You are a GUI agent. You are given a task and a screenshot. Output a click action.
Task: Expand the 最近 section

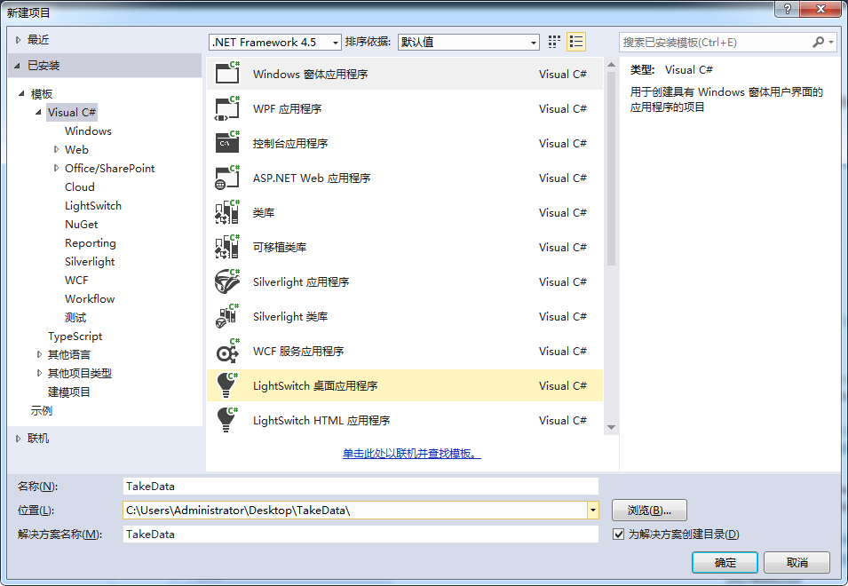(19, 39)
